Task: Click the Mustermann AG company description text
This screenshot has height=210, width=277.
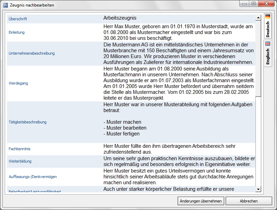Action: click(x=179, y=53)
